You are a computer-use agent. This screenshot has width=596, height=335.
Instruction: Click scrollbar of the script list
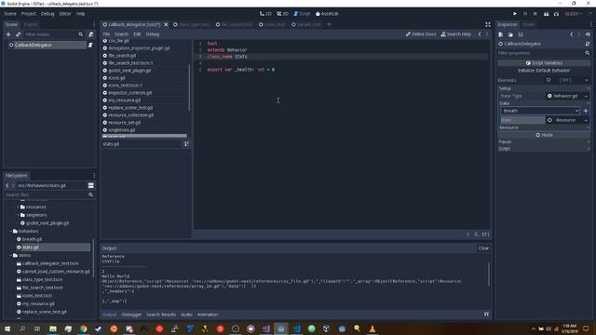(189, 88)
